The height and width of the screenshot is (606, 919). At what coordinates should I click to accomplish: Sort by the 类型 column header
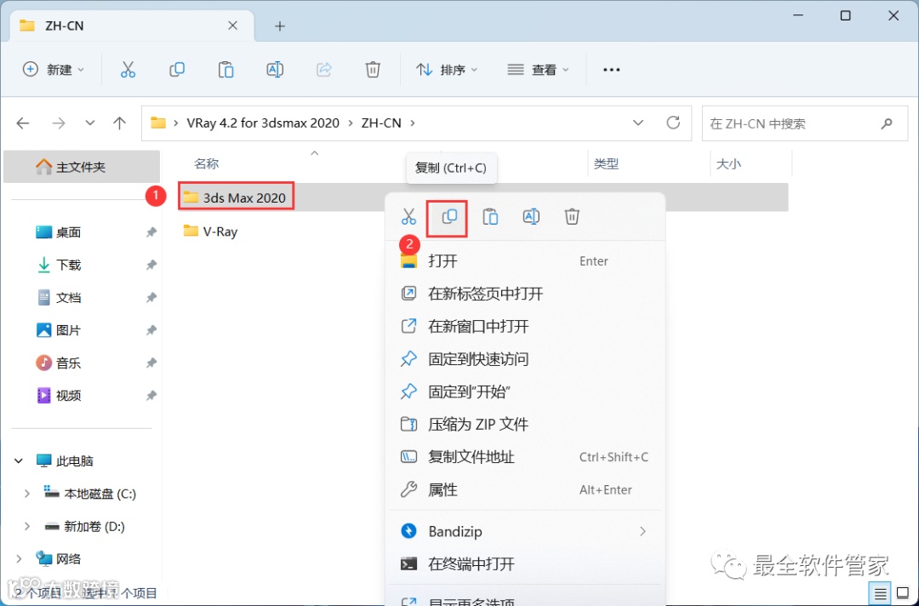point(606,164)
